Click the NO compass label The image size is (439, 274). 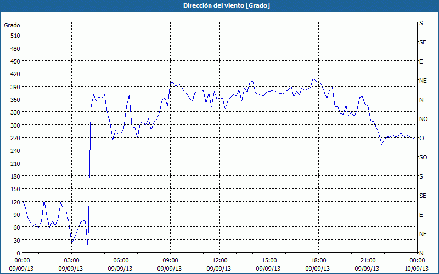click(x=424, y=119)
